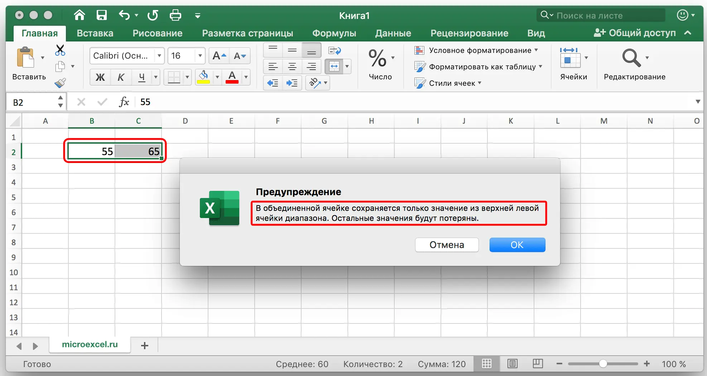Redo the last action
The width and height of the screenshot is (707, 376).
[x=153, y=15]
